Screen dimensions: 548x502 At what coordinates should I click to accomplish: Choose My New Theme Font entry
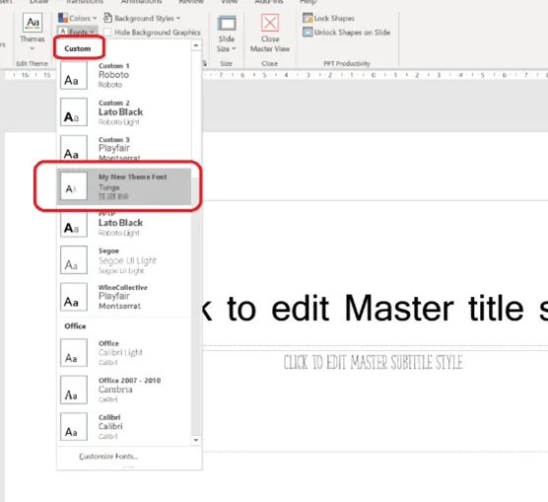pyautogui.click(x=124, y=186)
